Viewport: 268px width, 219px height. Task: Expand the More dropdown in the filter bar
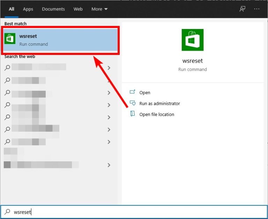(x=99, y=9)
